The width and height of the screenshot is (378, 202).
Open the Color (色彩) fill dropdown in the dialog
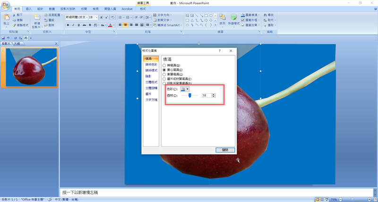pos(185,89)
